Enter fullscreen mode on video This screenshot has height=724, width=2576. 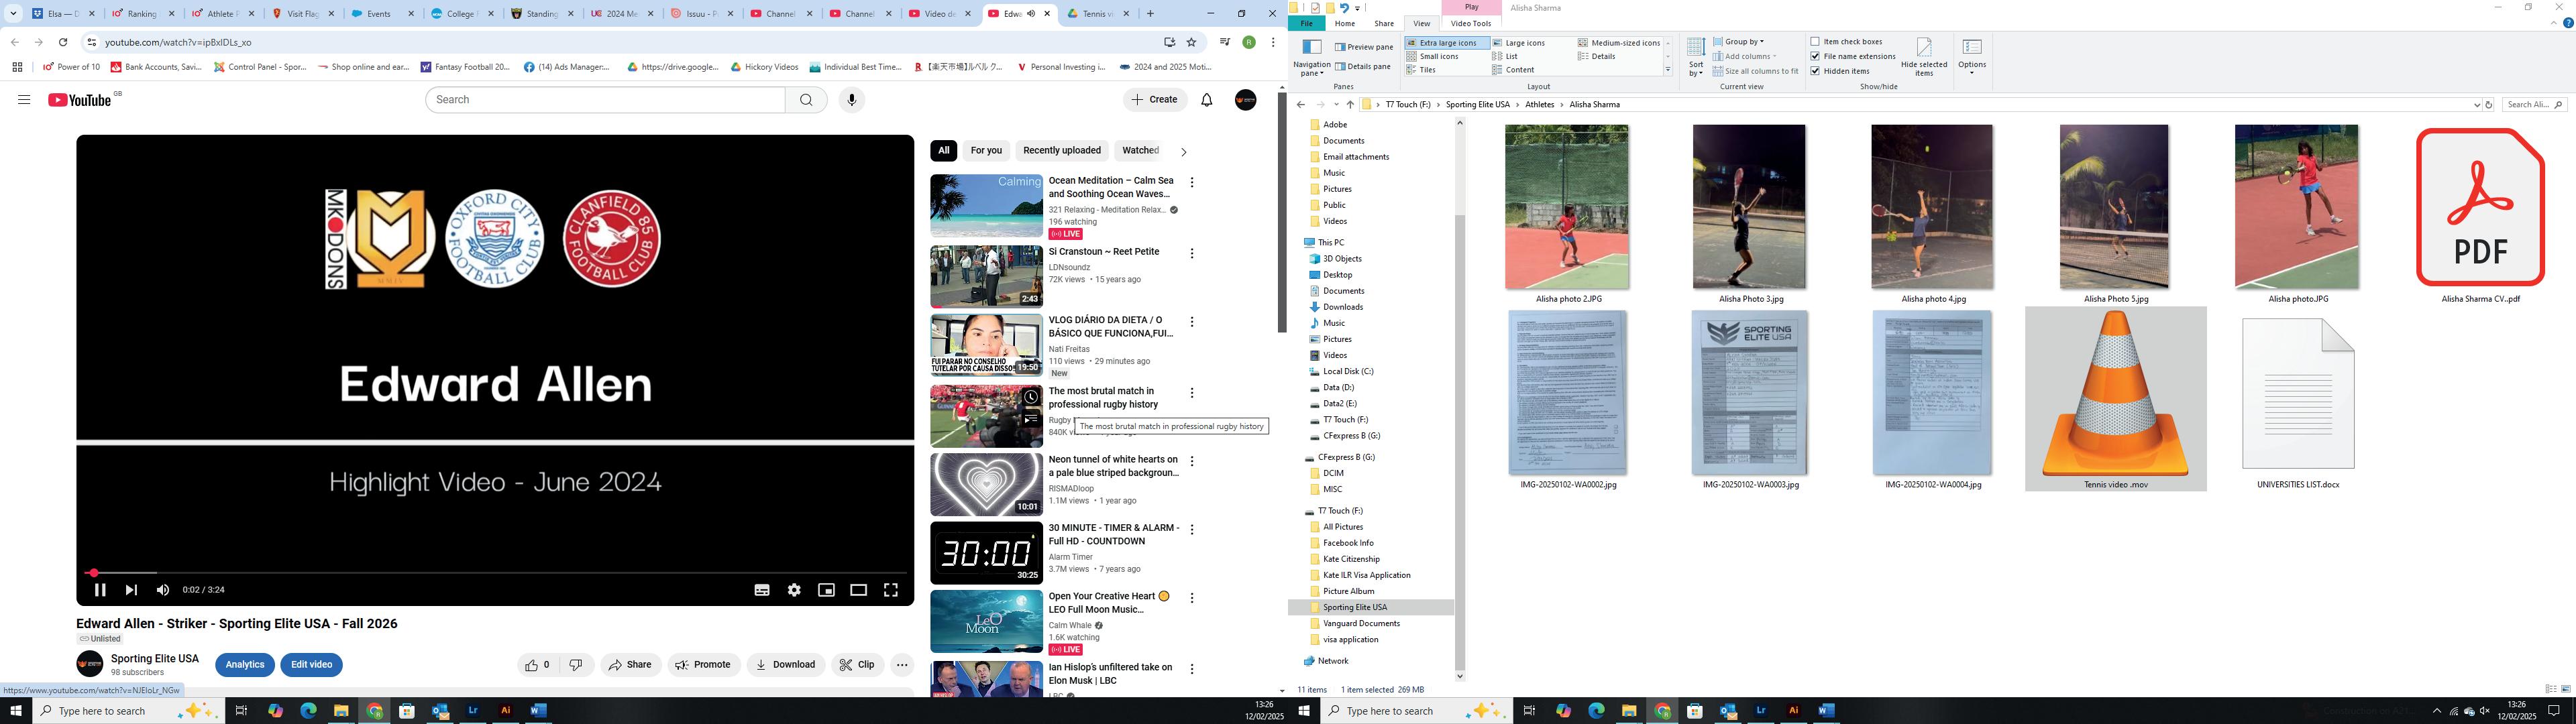(890, 590)
